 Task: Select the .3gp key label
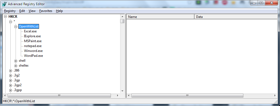[17, 80]
